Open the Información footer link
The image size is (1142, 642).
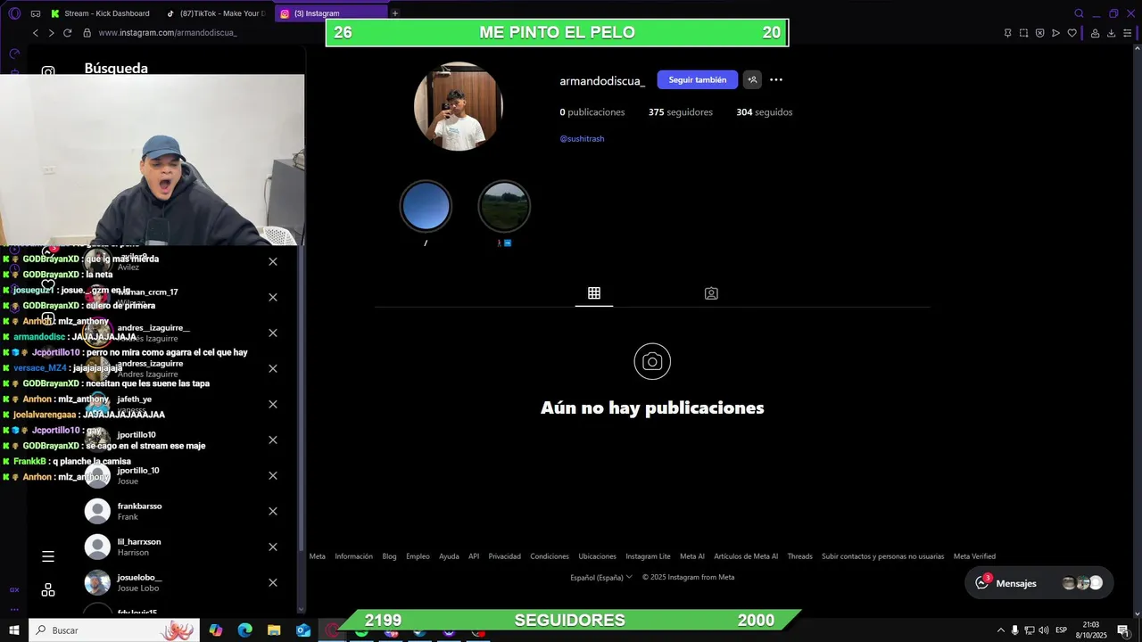click(x=354, y=556)
